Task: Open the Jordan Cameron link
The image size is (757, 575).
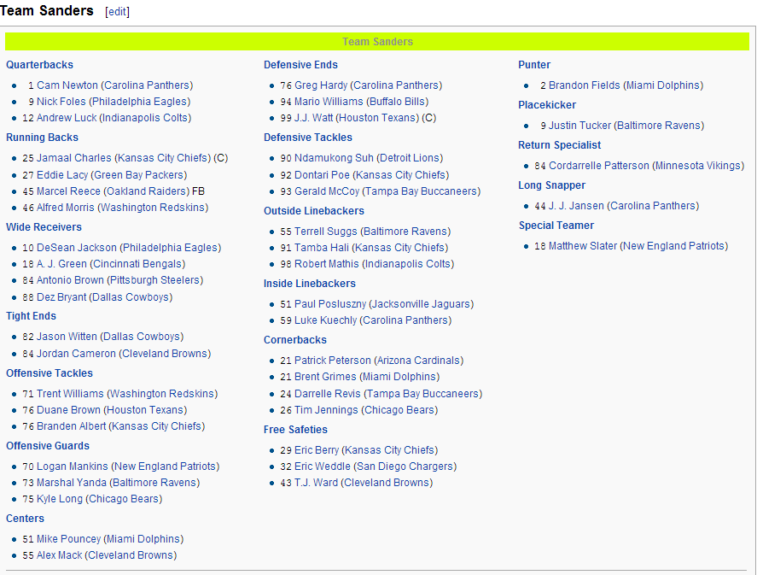Action: [76, 354]
